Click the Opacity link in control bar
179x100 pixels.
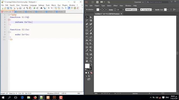point(157,10)
